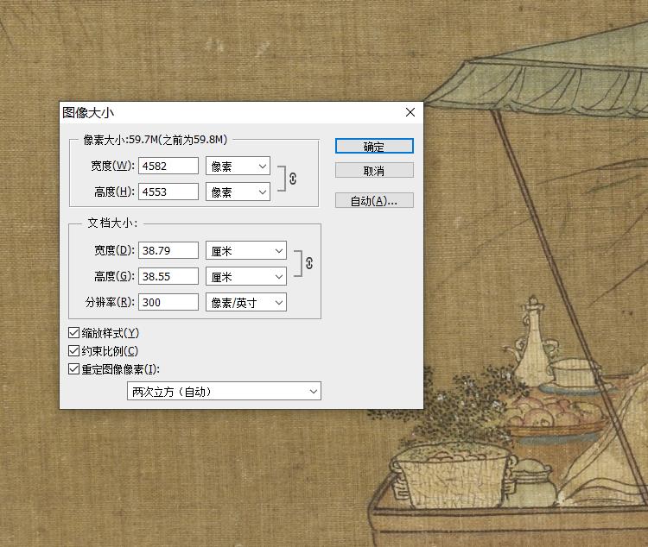Open the pixel width unit dropdown 像素

tap(238, 166)
